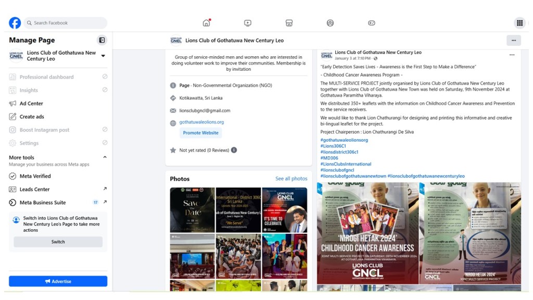Click the Promote Website button

200,133
